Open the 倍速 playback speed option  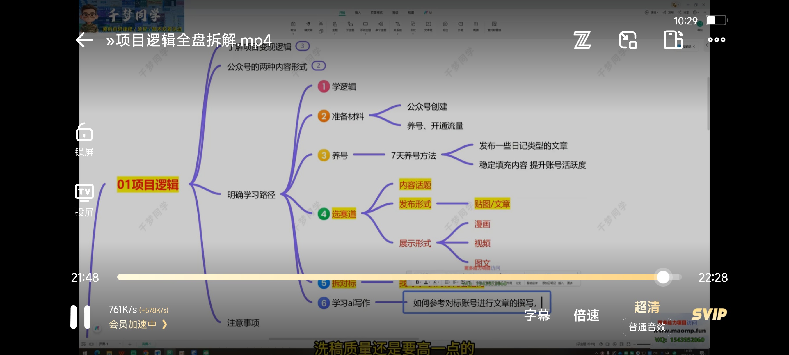coord(586,315)
